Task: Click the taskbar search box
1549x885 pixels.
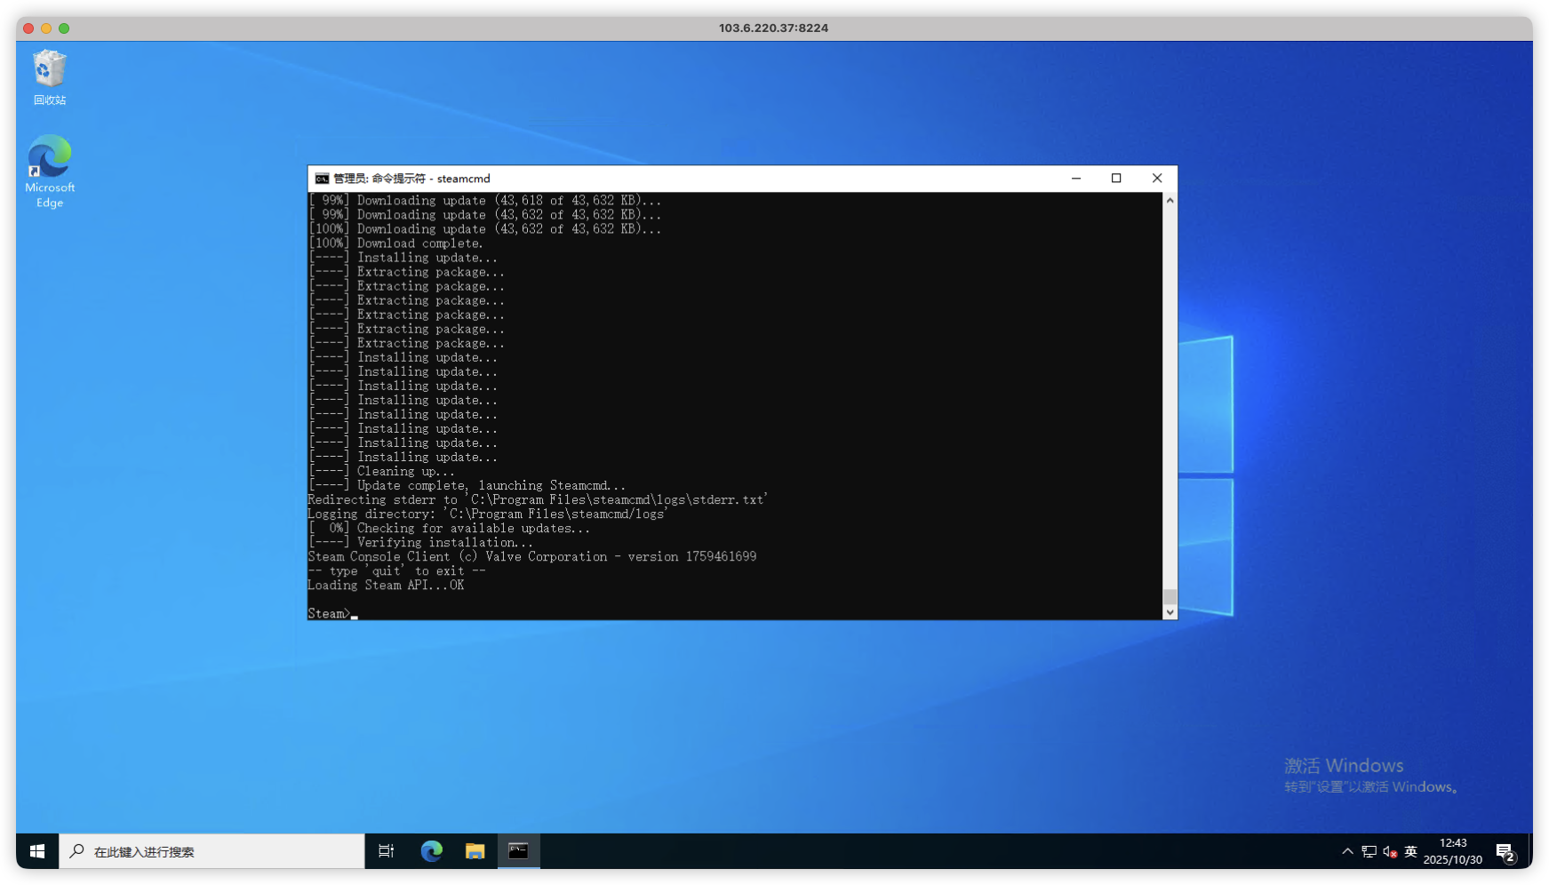Action: pyautogui.click(x=213, y=851)
